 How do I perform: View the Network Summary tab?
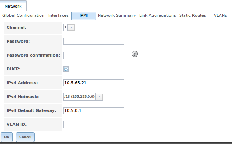point(117,15)
